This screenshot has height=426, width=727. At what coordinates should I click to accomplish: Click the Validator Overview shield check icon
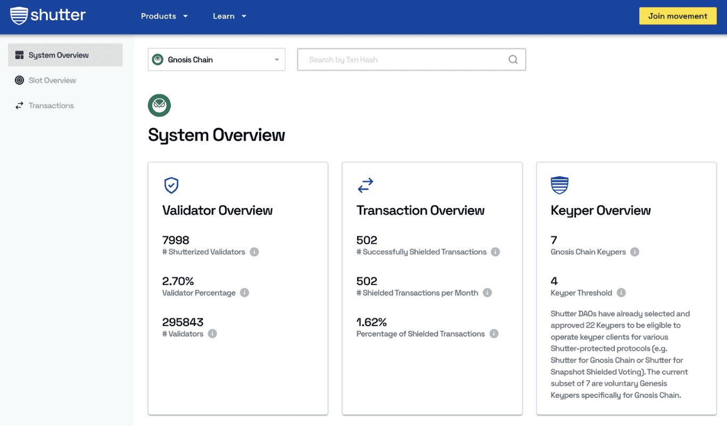171,185
